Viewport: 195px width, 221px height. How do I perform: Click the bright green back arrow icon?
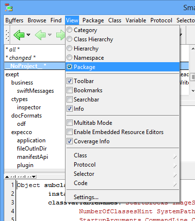pyautogui.click(x=19, y=35)
